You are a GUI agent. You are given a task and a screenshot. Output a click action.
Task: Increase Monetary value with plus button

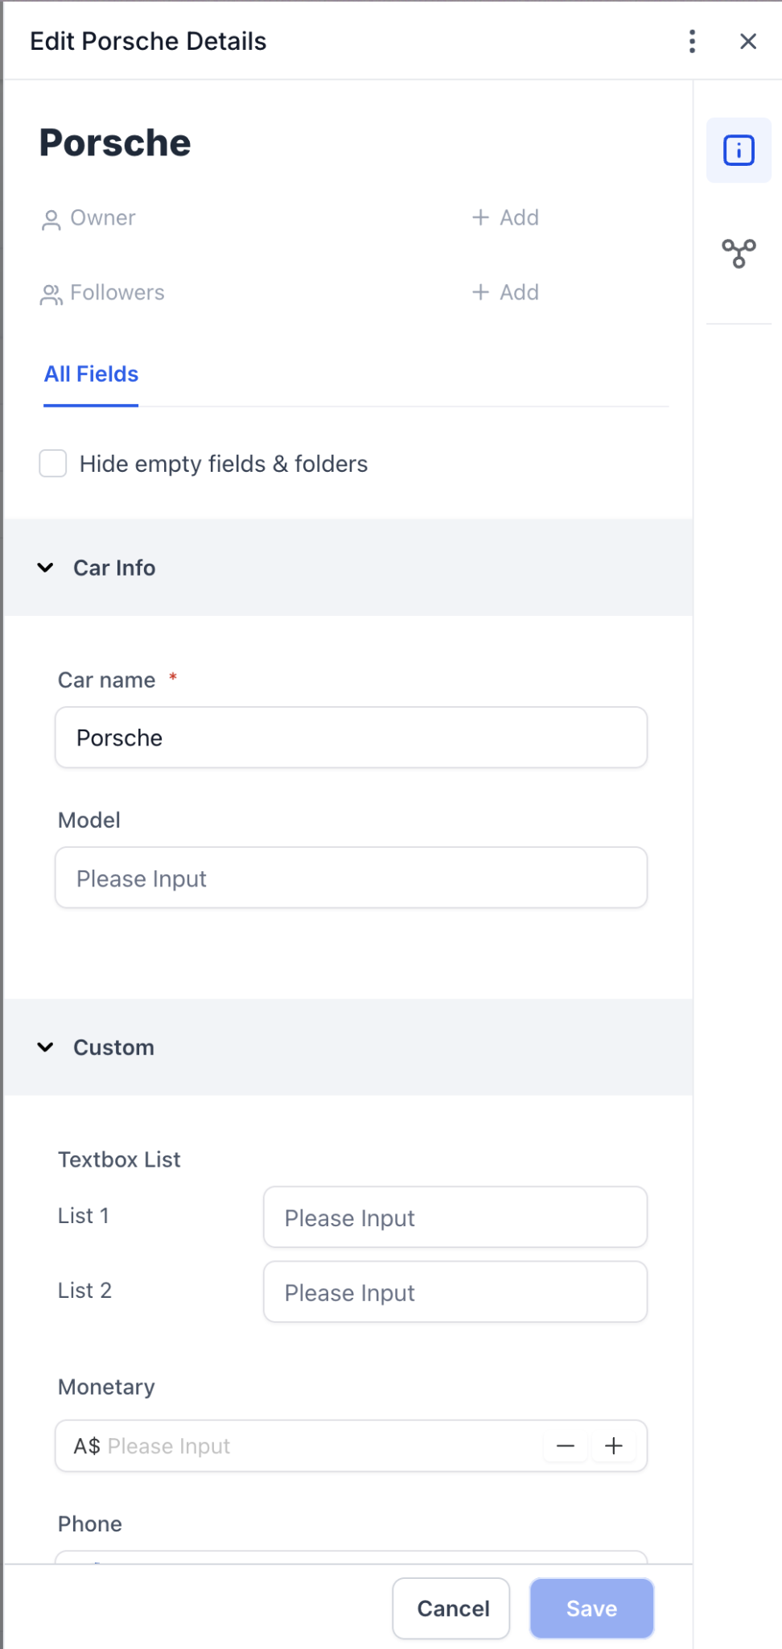tap(614, 1446)
